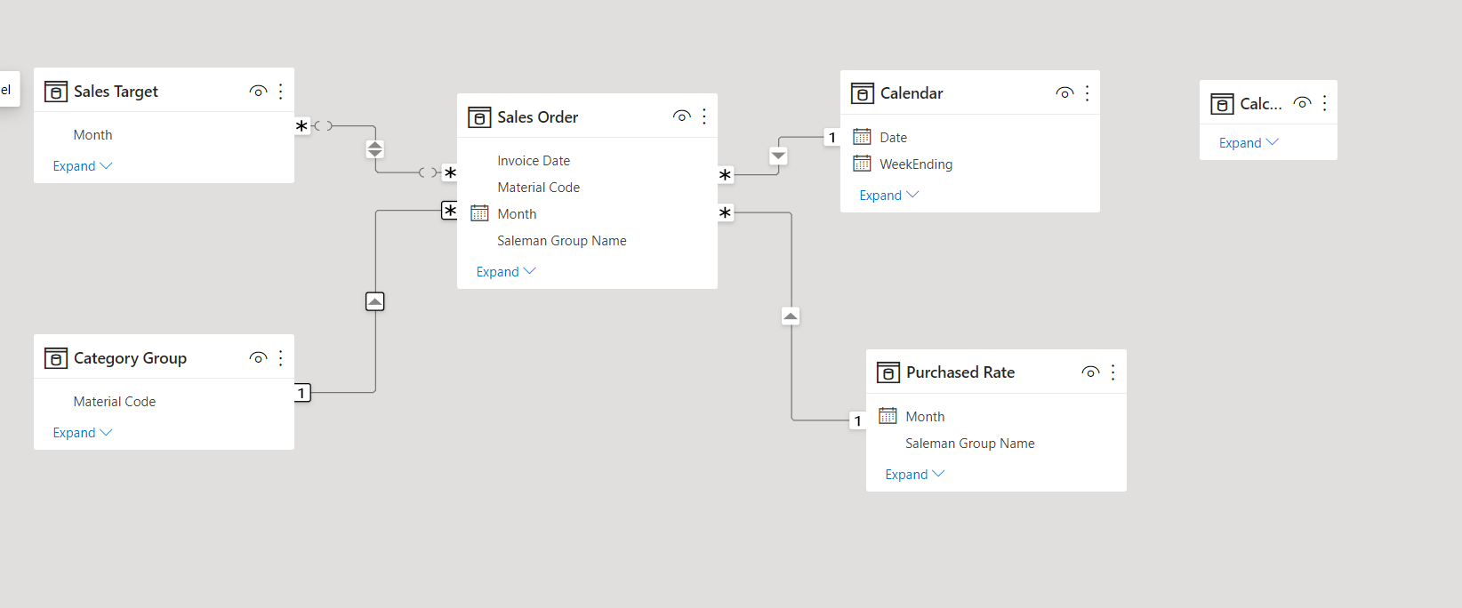Open more options for Purchased Rate table
The height and width of the screenshot is (608, 1462).
[1113, 372]
